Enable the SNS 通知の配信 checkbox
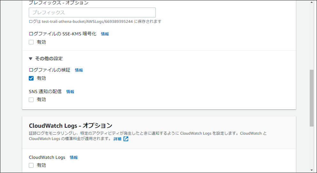 pos(31,100)
